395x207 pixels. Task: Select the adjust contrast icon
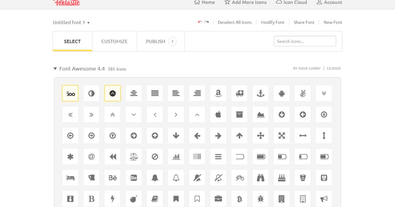[x=92, y=93]
